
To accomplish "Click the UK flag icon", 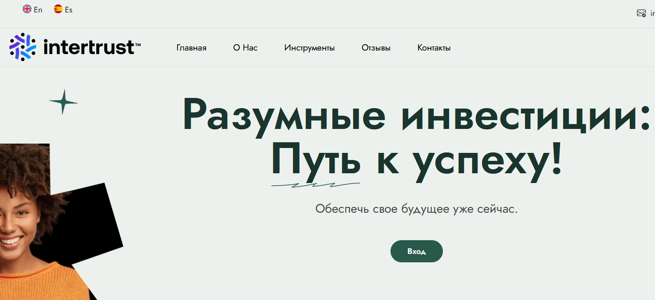I will (x=27, y=9).
